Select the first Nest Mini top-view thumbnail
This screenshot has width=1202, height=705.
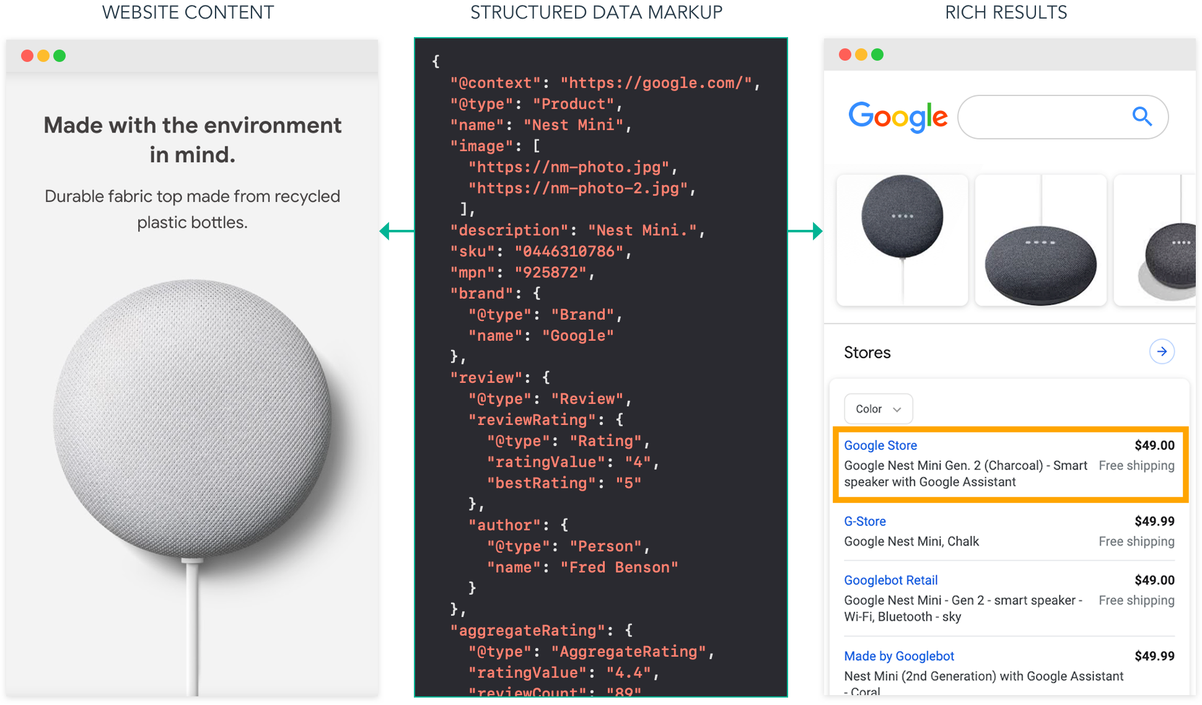click(902, 240)
